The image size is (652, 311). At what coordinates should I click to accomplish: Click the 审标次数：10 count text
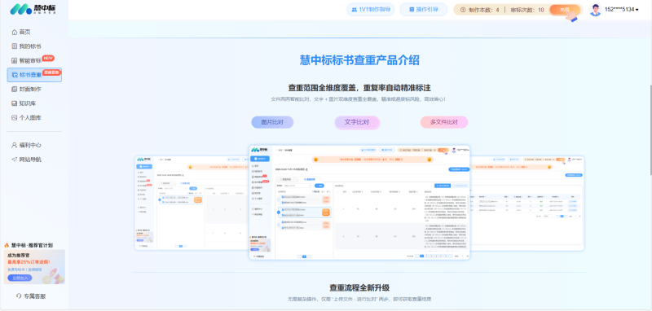[x=528, y=10]
